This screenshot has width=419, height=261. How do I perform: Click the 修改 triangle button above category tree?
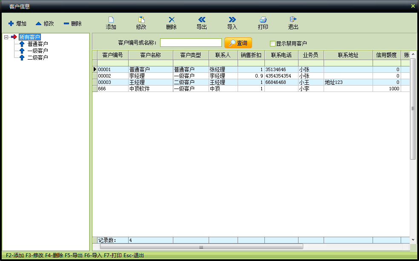click(45, 23)
